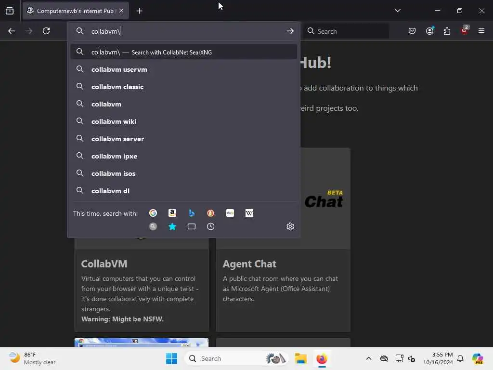Select the "collabvm wiki" suggestion
Viewport: 493px width, 370px height.
point(183,121)
